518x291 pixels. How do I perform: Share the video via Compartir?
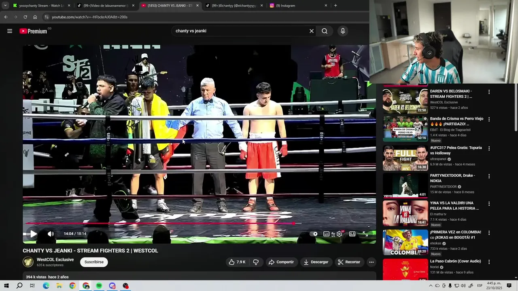click(281, 262)
